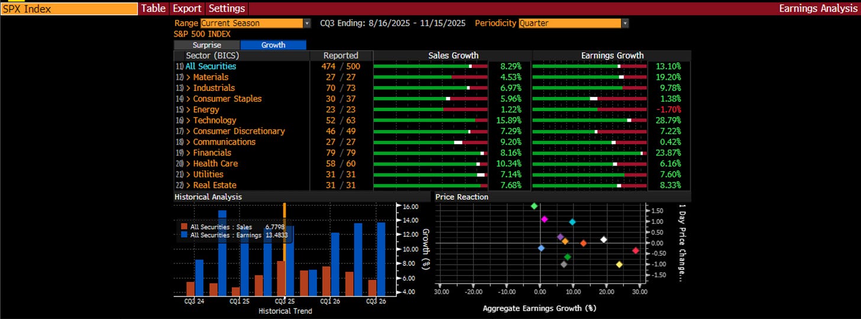Viewport: 861px width, 319px height.
Task: Open the Periodicity dropdown showing Quarter
Action: [x=574, y=23]
